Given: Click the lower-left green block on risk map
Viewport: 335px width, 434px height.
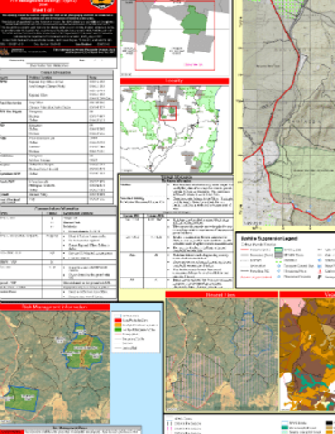Looking at the screenshot, I should (22, 399).
